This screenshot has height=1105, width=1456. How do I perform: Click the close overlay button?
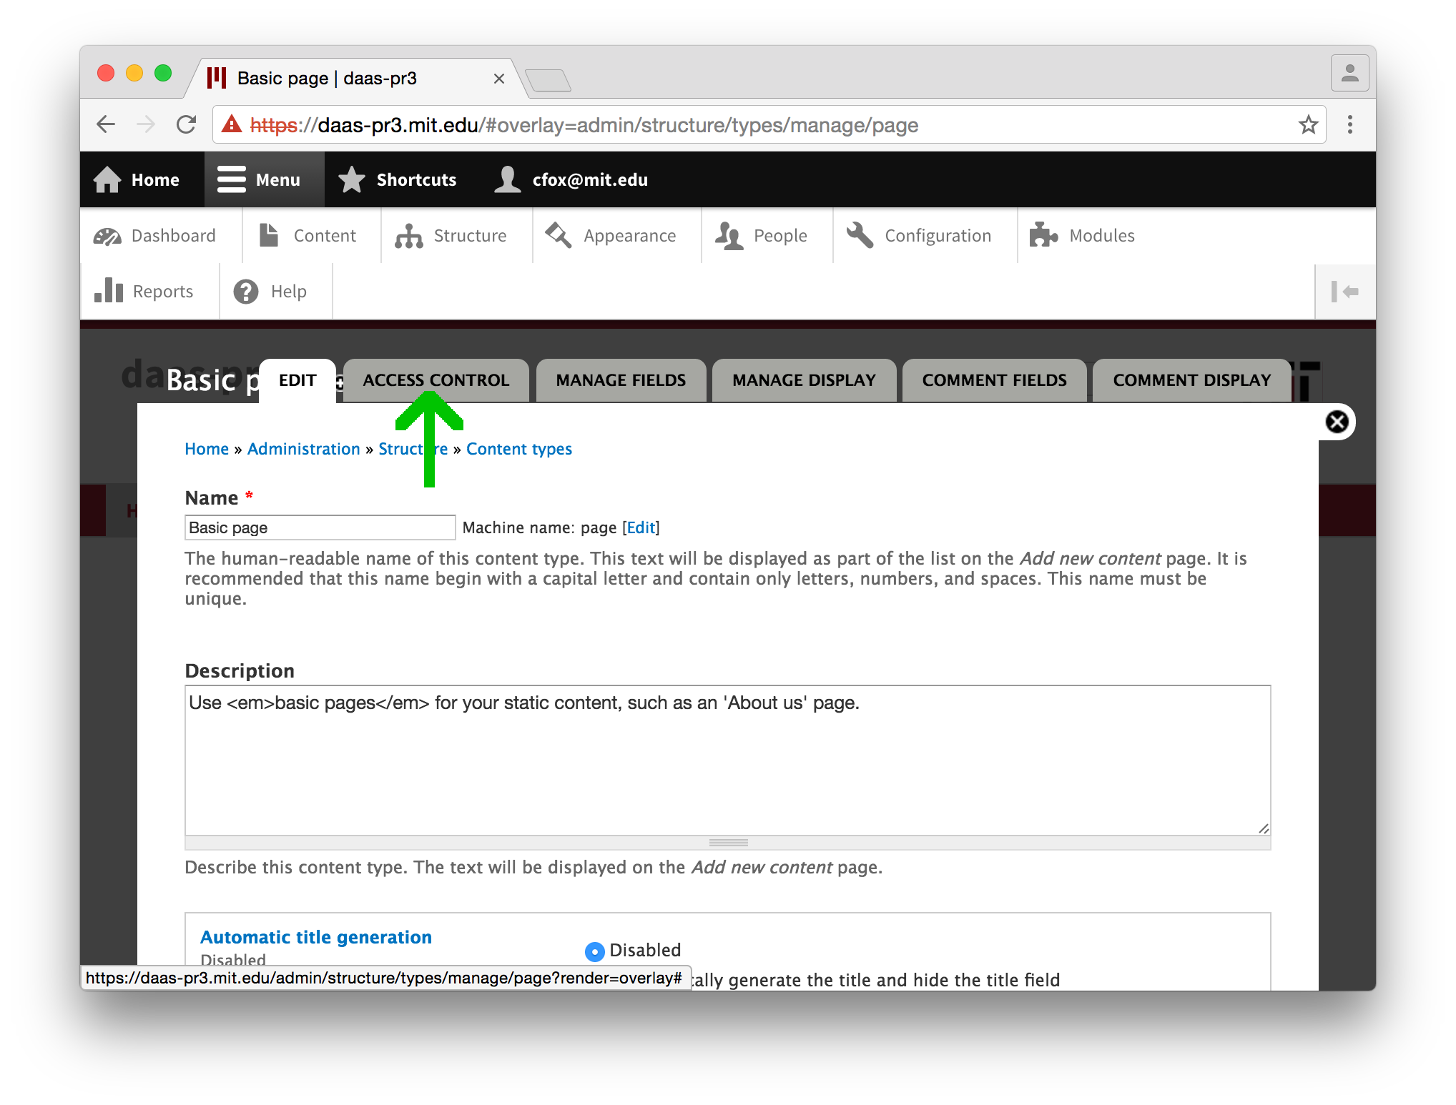point(1337,421)
